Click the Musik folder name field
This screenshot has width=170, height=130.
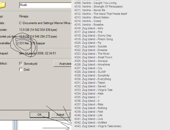pyautogui.click(x=45, y=5)
